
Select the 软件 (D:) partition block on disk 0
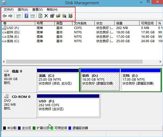[x=100, y=80]
